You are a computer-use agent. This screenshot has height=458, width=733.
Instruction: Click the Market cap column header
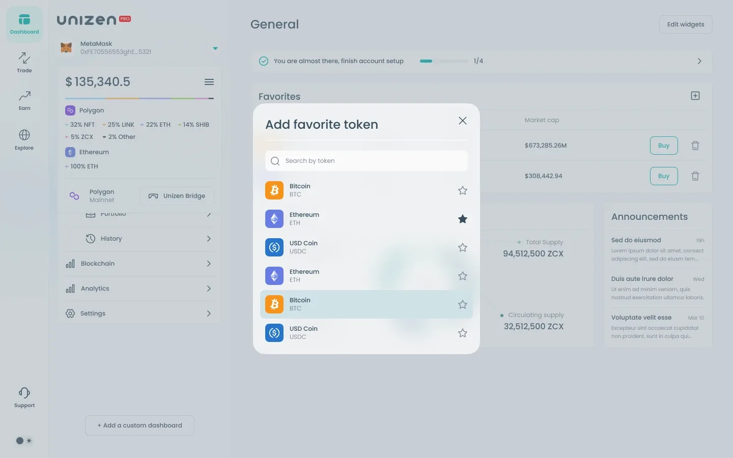point(542,120)
